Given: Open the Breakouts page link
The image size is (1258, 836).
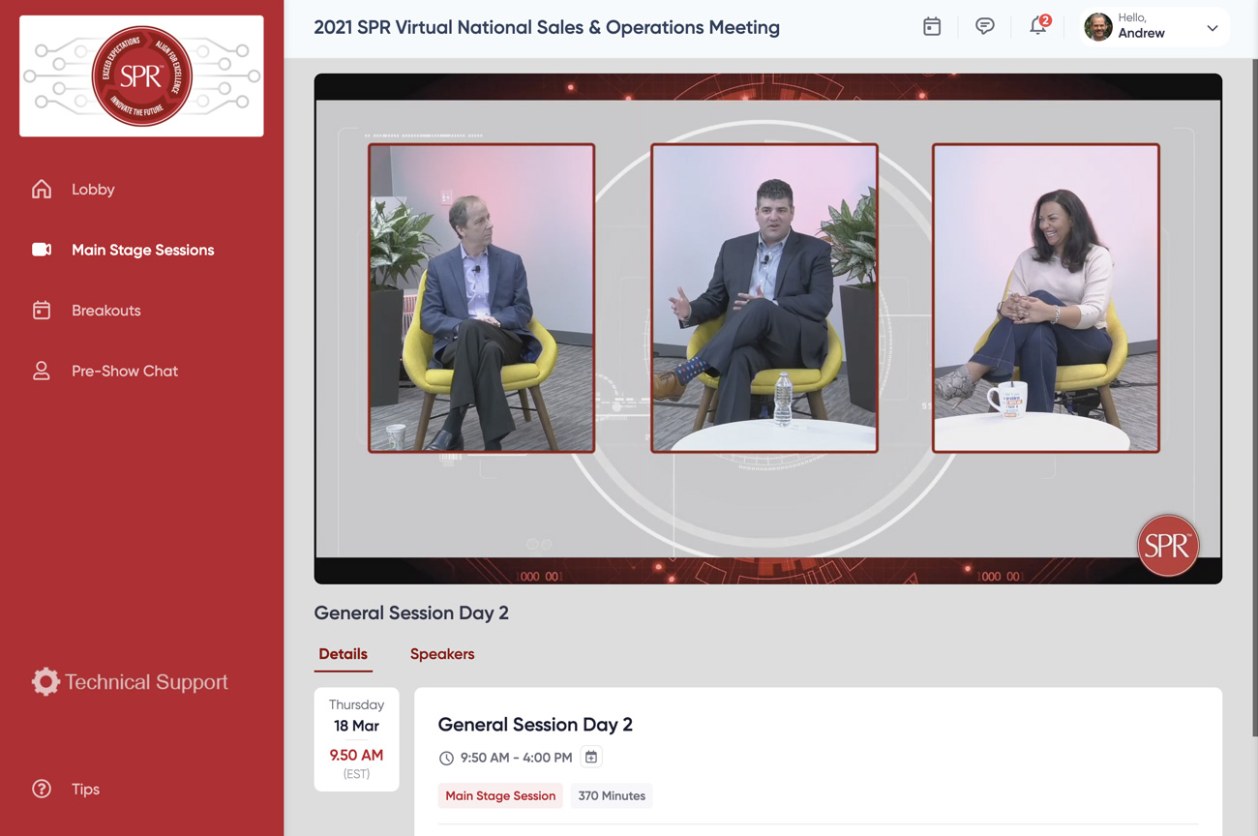Looking at the screenshot, I should click(x=106, y=311).
